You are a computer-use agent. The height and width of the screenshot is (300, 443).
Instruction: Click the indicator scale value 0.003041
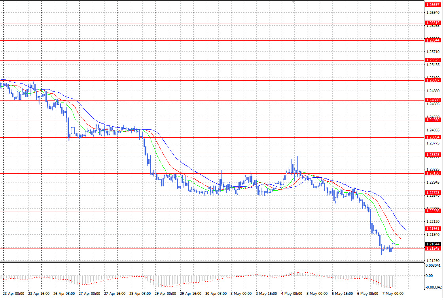pos(433,266)
